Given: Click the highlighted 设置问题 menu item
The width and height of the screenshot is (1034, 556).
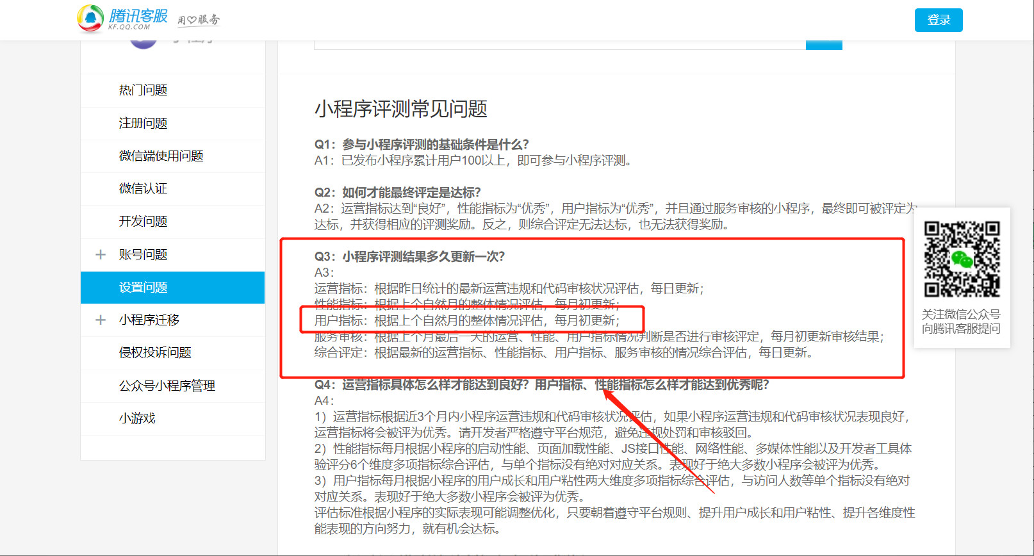Looking at the screenshot, I should 173,288.
